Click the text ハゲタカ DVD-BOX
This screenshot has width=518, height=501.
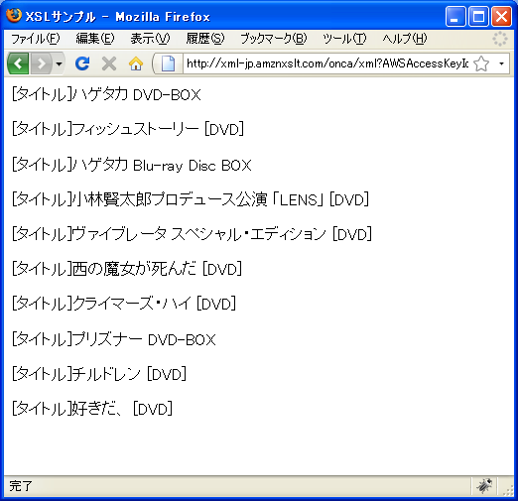136,94
